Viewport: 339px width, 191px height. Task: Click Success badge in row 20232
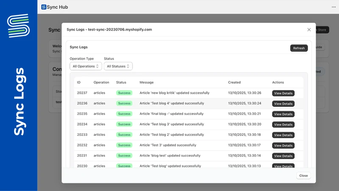(124, 145)
